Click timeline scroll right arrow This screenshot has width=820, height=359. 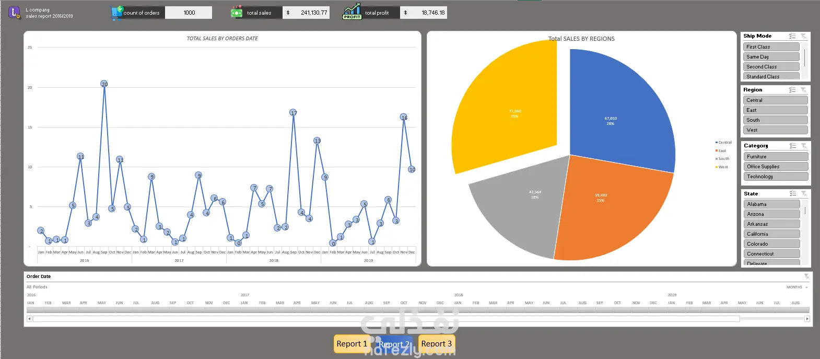[807, 319]
